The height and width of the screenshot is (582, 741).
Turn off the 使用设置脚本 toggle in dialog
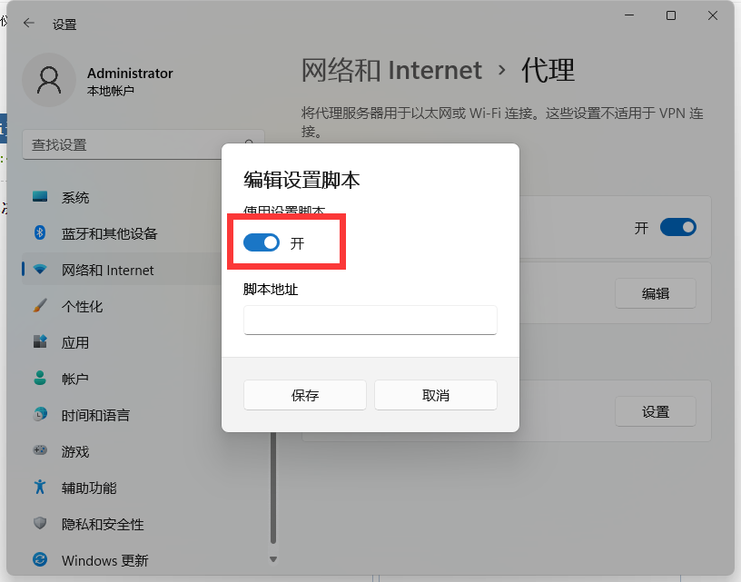click(x=262, y=243)
